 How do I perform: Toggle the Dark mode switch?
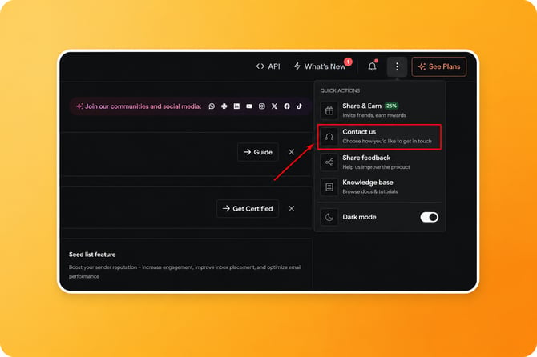click(x=429, y=217)
